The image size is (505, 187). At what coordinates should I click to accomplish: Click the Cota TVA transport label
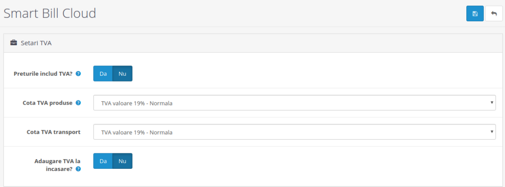click(x=51, y=132)
